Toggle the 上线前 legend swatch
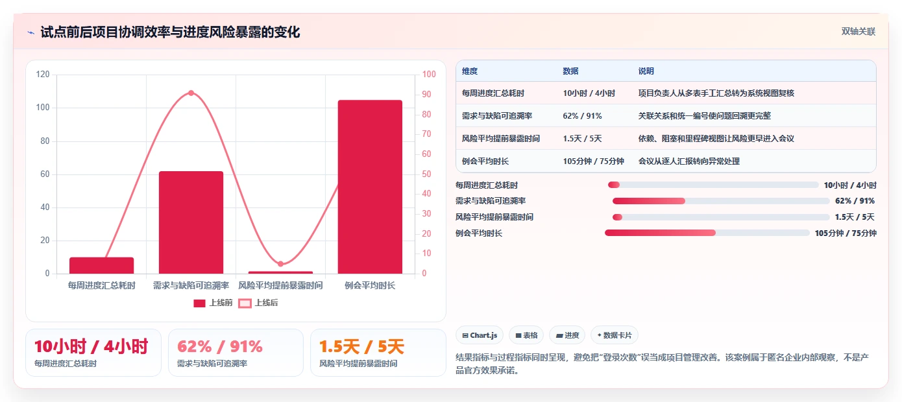 [x=199, y=303]
